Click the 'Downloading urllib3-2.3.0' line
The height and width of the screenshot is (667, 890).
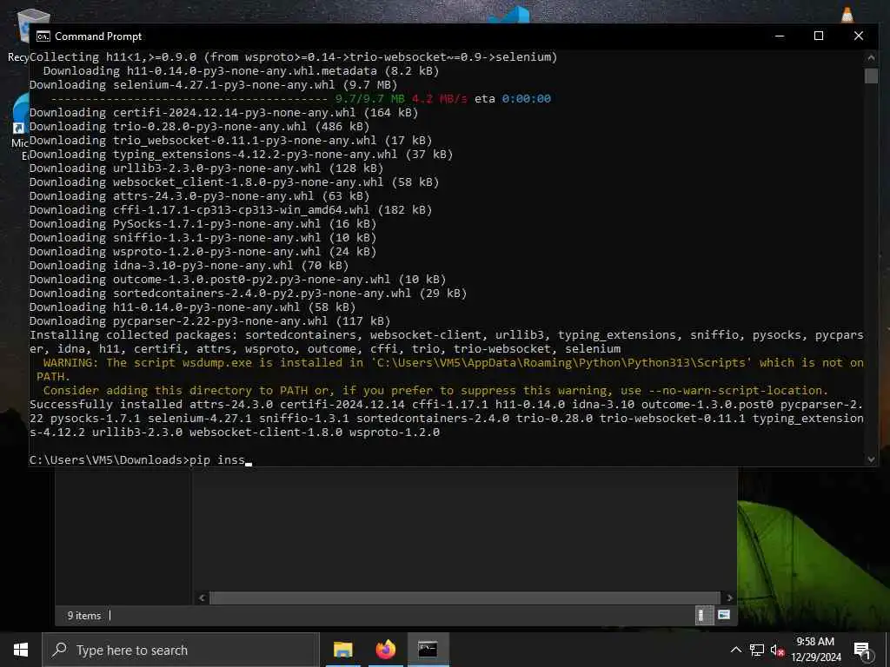pos(206,168)
